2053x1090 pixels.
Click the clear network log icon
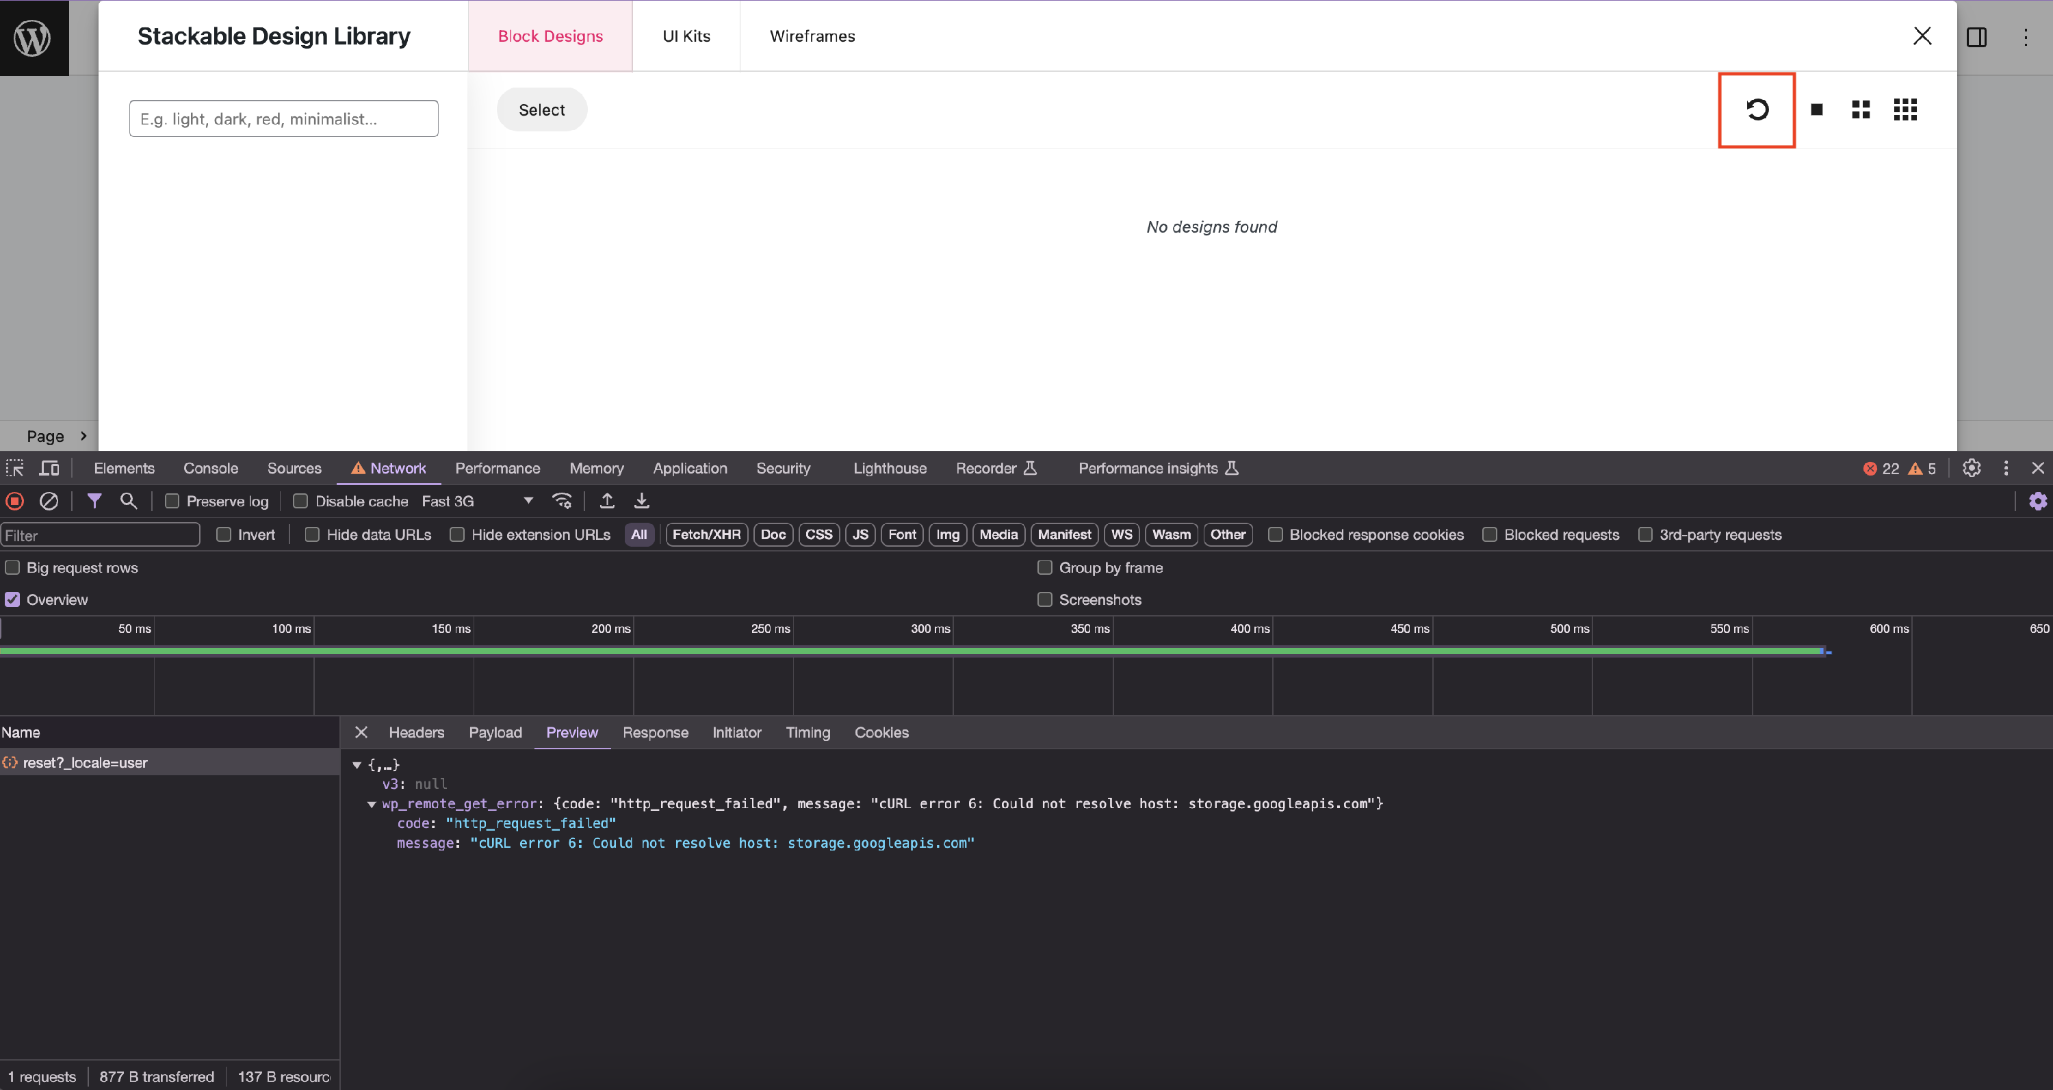coord(49,501)
